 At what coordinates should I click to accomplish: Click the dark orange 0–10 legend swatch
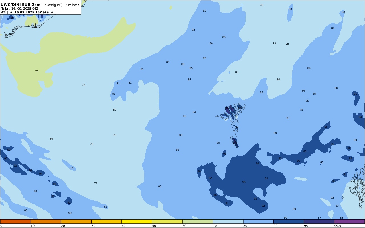click(15, 221)
